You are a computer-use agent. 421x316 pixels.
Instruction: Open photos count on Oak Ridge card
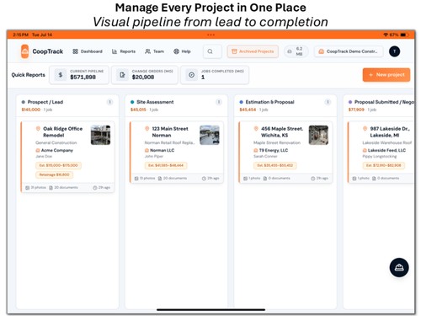pyautogui.click(x=35, y=187)
